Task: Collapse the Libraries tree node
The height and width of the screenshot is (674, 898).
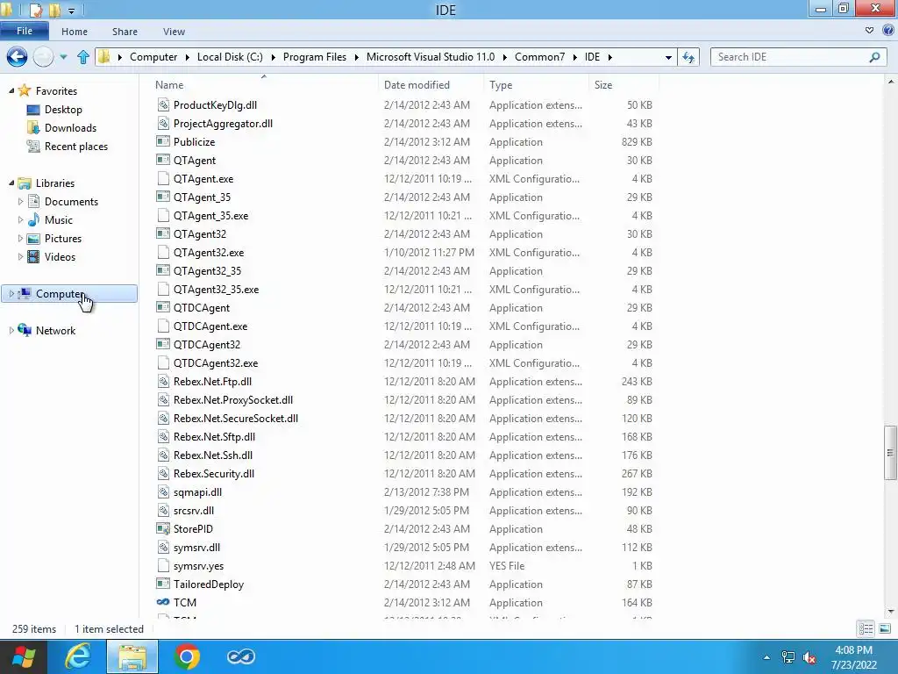Action: tap(11, 183)
